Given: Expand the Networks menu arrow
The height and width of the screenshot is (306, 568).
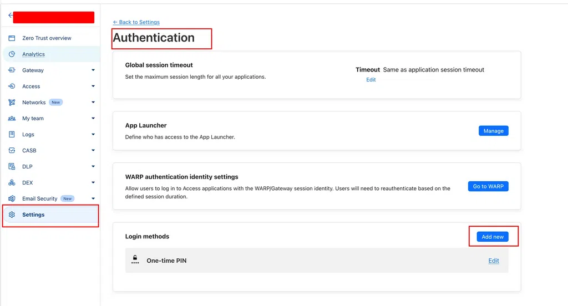Looking at the screenshot, I should [x=93, y=102].
